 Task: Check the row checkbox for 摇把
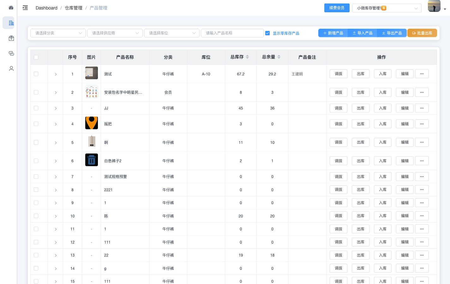[36, 124]
